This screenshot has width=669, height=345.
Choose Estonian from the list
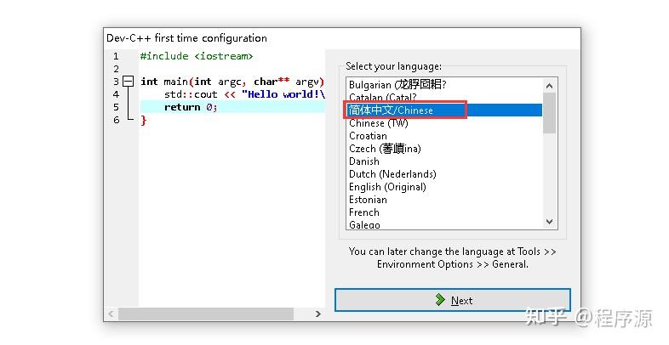(x=444, y=200)
